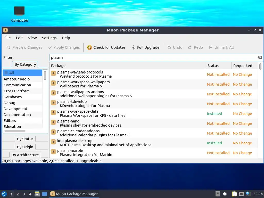264x198 pixels.
Task: Click the plasma-nano package name text
Action: click(68, 121)
